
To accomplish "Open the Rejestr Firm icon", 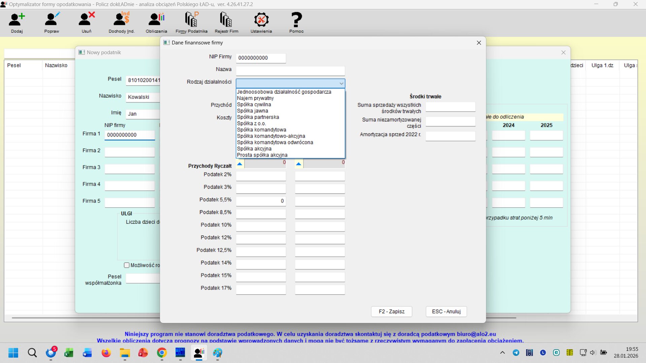I will (x=226, y=20).
